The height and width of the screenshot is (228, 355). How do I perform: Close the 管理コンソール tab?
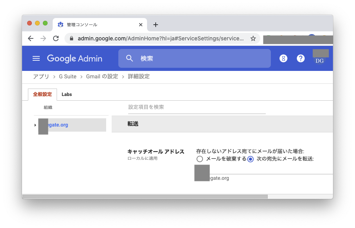click(141, 25)
